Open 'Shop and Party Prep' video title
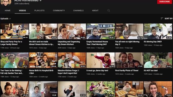 point(11,43)
